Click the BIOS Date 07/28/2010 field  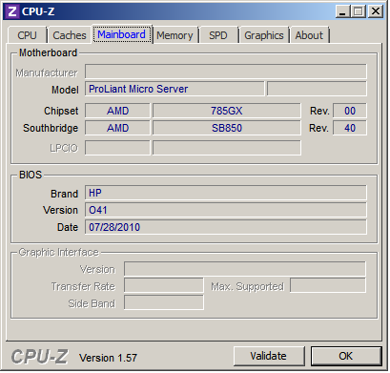(226, 227)
